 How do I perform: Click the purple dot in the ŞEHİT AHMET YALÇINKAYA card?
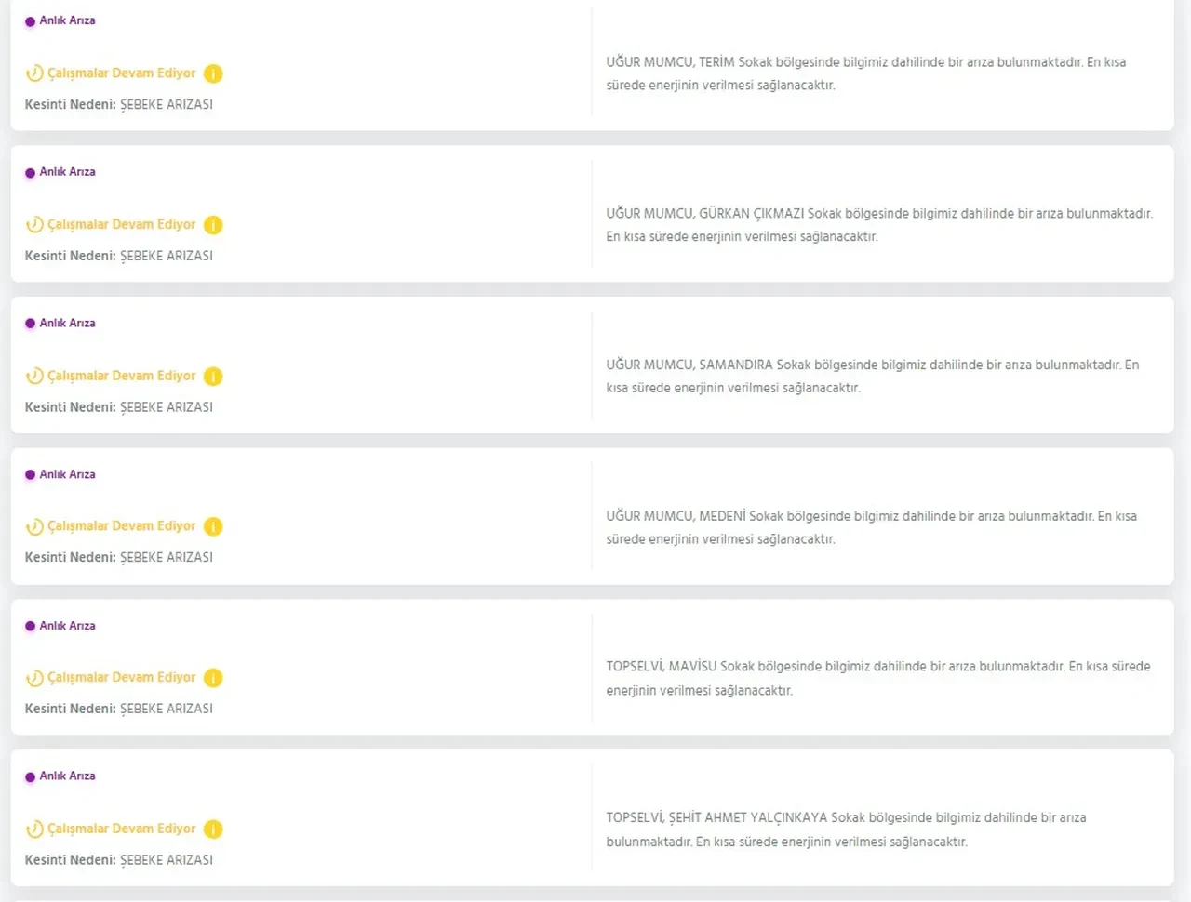click(x=30, y=777)
